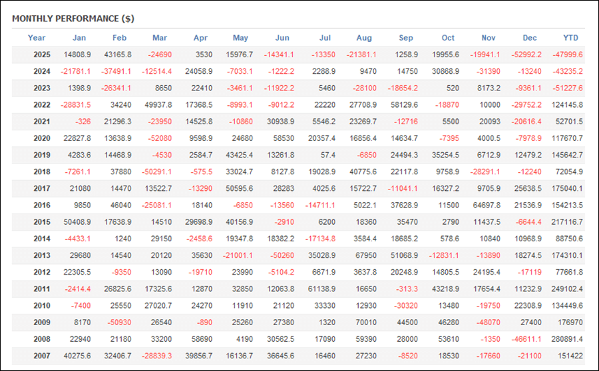
Task: Select the Jun column header
Action: (282, 38)
